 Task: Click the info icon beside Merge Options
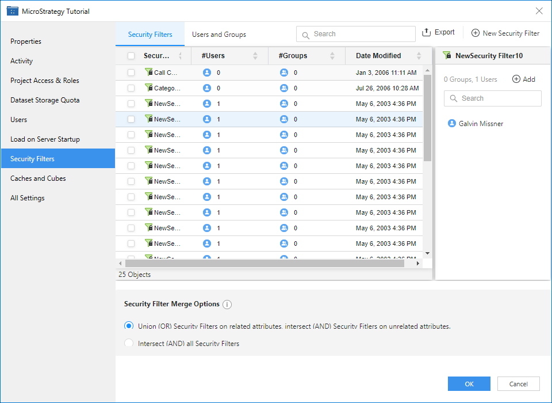227,305
